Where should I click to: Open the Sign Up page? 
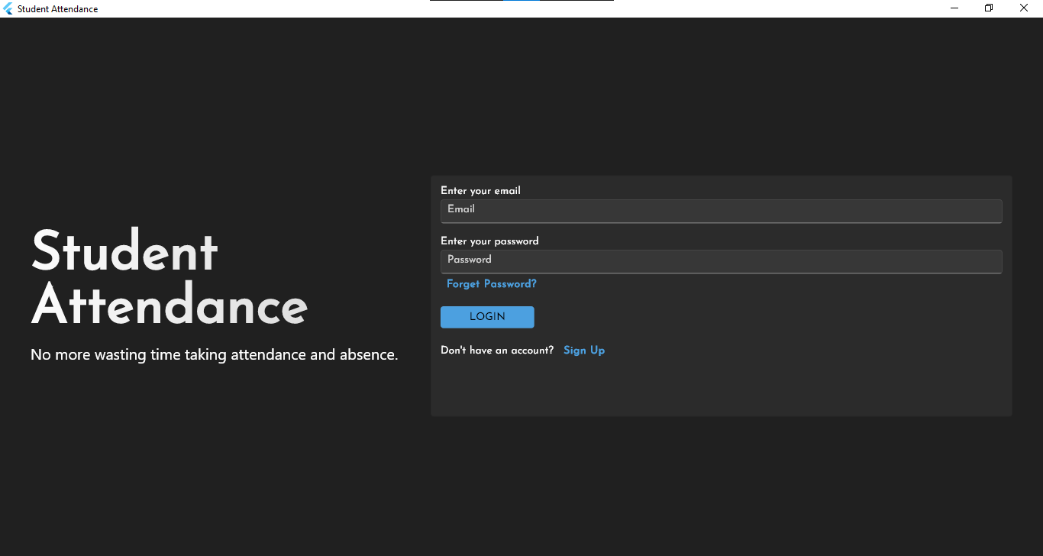584,350
